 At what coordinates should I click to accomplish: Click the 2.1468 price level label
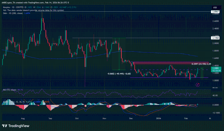[215, 38]
